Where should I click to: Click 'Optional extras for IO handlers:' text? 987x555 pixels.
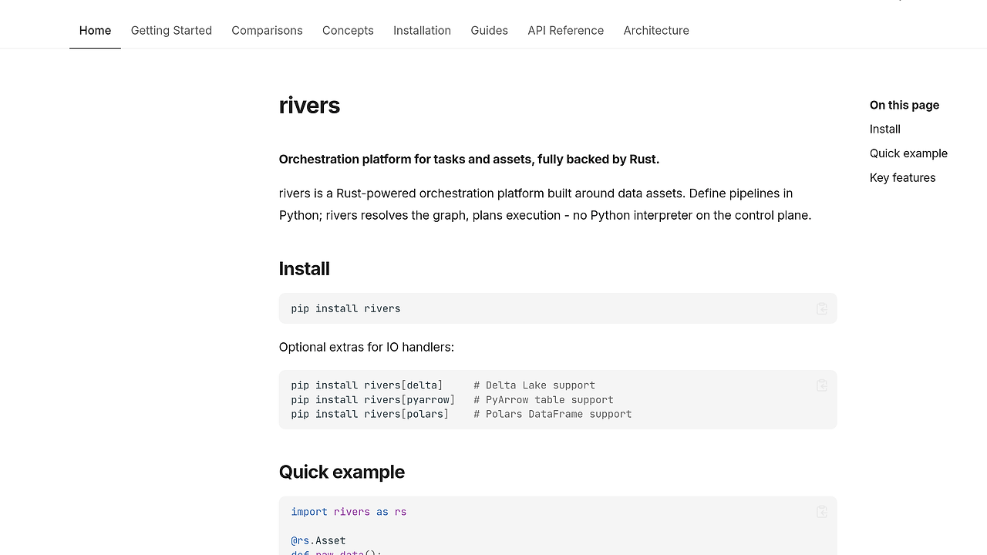[366, 347]
